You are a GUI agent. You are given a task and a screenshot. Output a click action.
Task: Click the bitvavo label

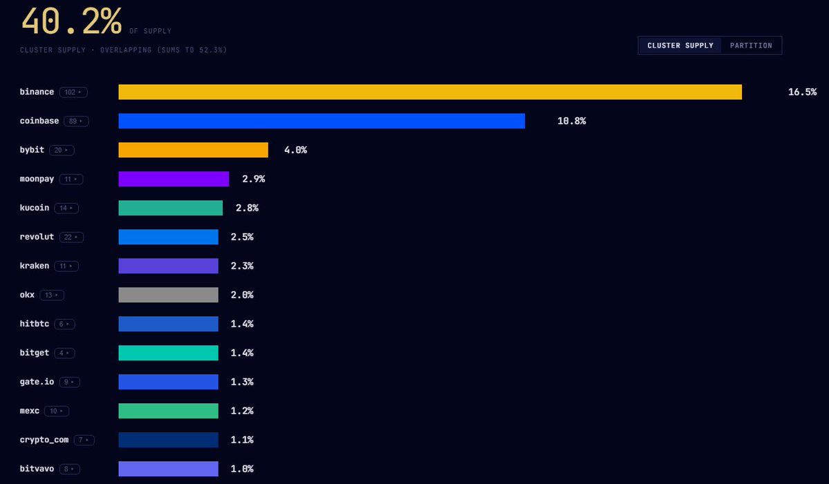pos(37,470)
